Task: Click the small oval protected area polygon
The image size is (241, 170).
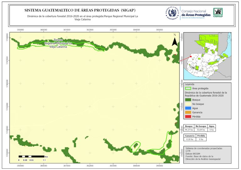Action: click(x=136, y=147)
